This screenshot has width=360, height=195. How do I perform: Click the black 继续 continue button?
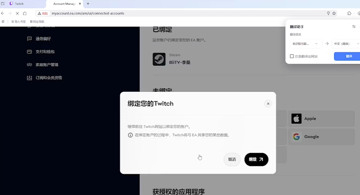(256, 159)
